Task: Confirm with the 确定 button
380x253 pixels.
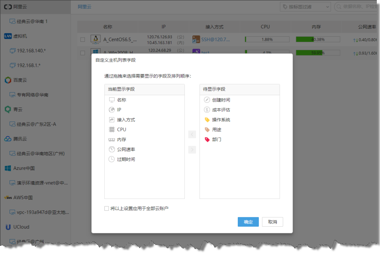Action: click(x=248, y=222)
